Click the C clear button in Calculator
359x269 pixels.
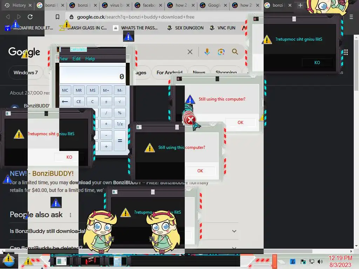[x=93, y=101]
